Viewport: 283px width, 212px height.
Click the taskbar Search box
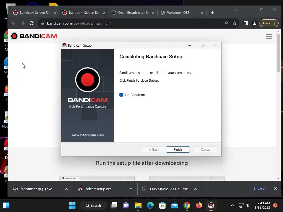pos(93,205)
